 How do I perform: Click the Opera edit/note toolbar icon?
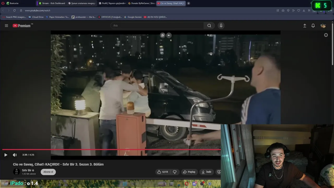(x=278, y=10)
